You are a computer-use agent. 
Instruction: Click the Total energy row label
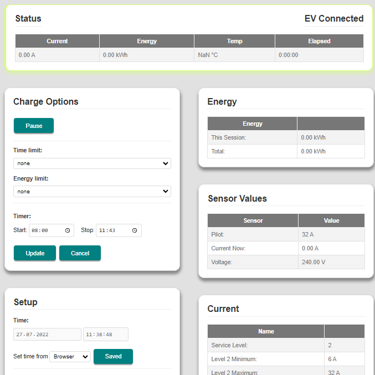(x=218, y=151)
